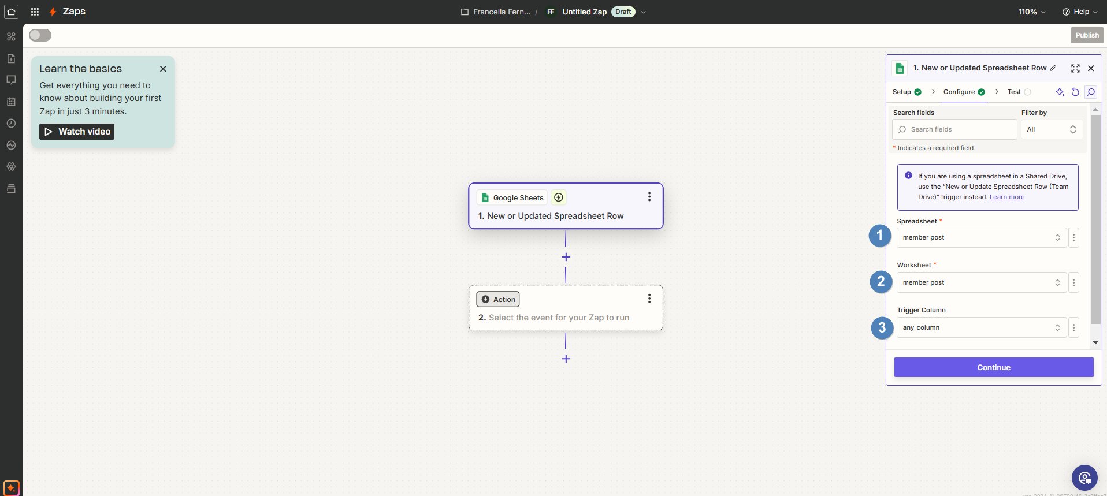
Task: Open the help chat bubble icon bottom-right
Action: click(1084, 478)
